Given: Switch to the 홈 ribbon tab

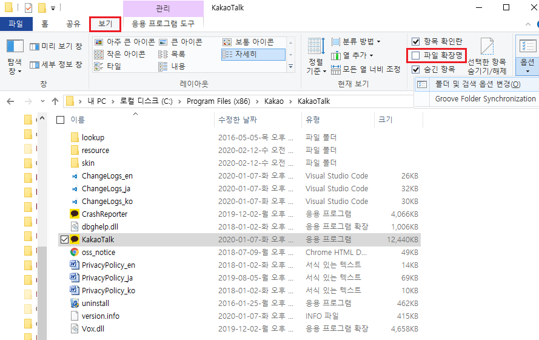Looking at the screenshot, I should click(x=45, y=24).
